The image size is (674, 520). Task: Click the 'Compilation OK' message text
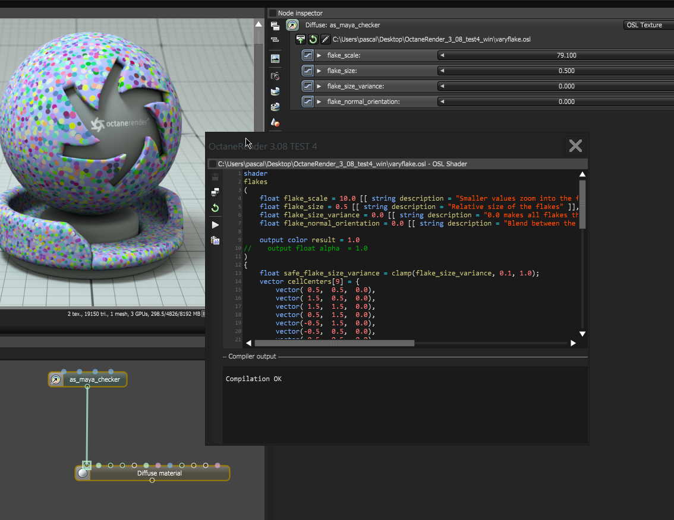(x=254, y=379)
